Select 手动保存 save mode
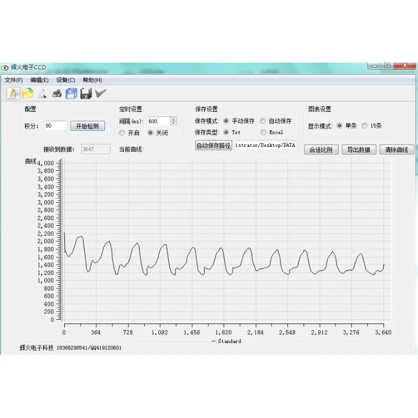The height and width of the screenshot is (418, 418). [x=226, y=121]
